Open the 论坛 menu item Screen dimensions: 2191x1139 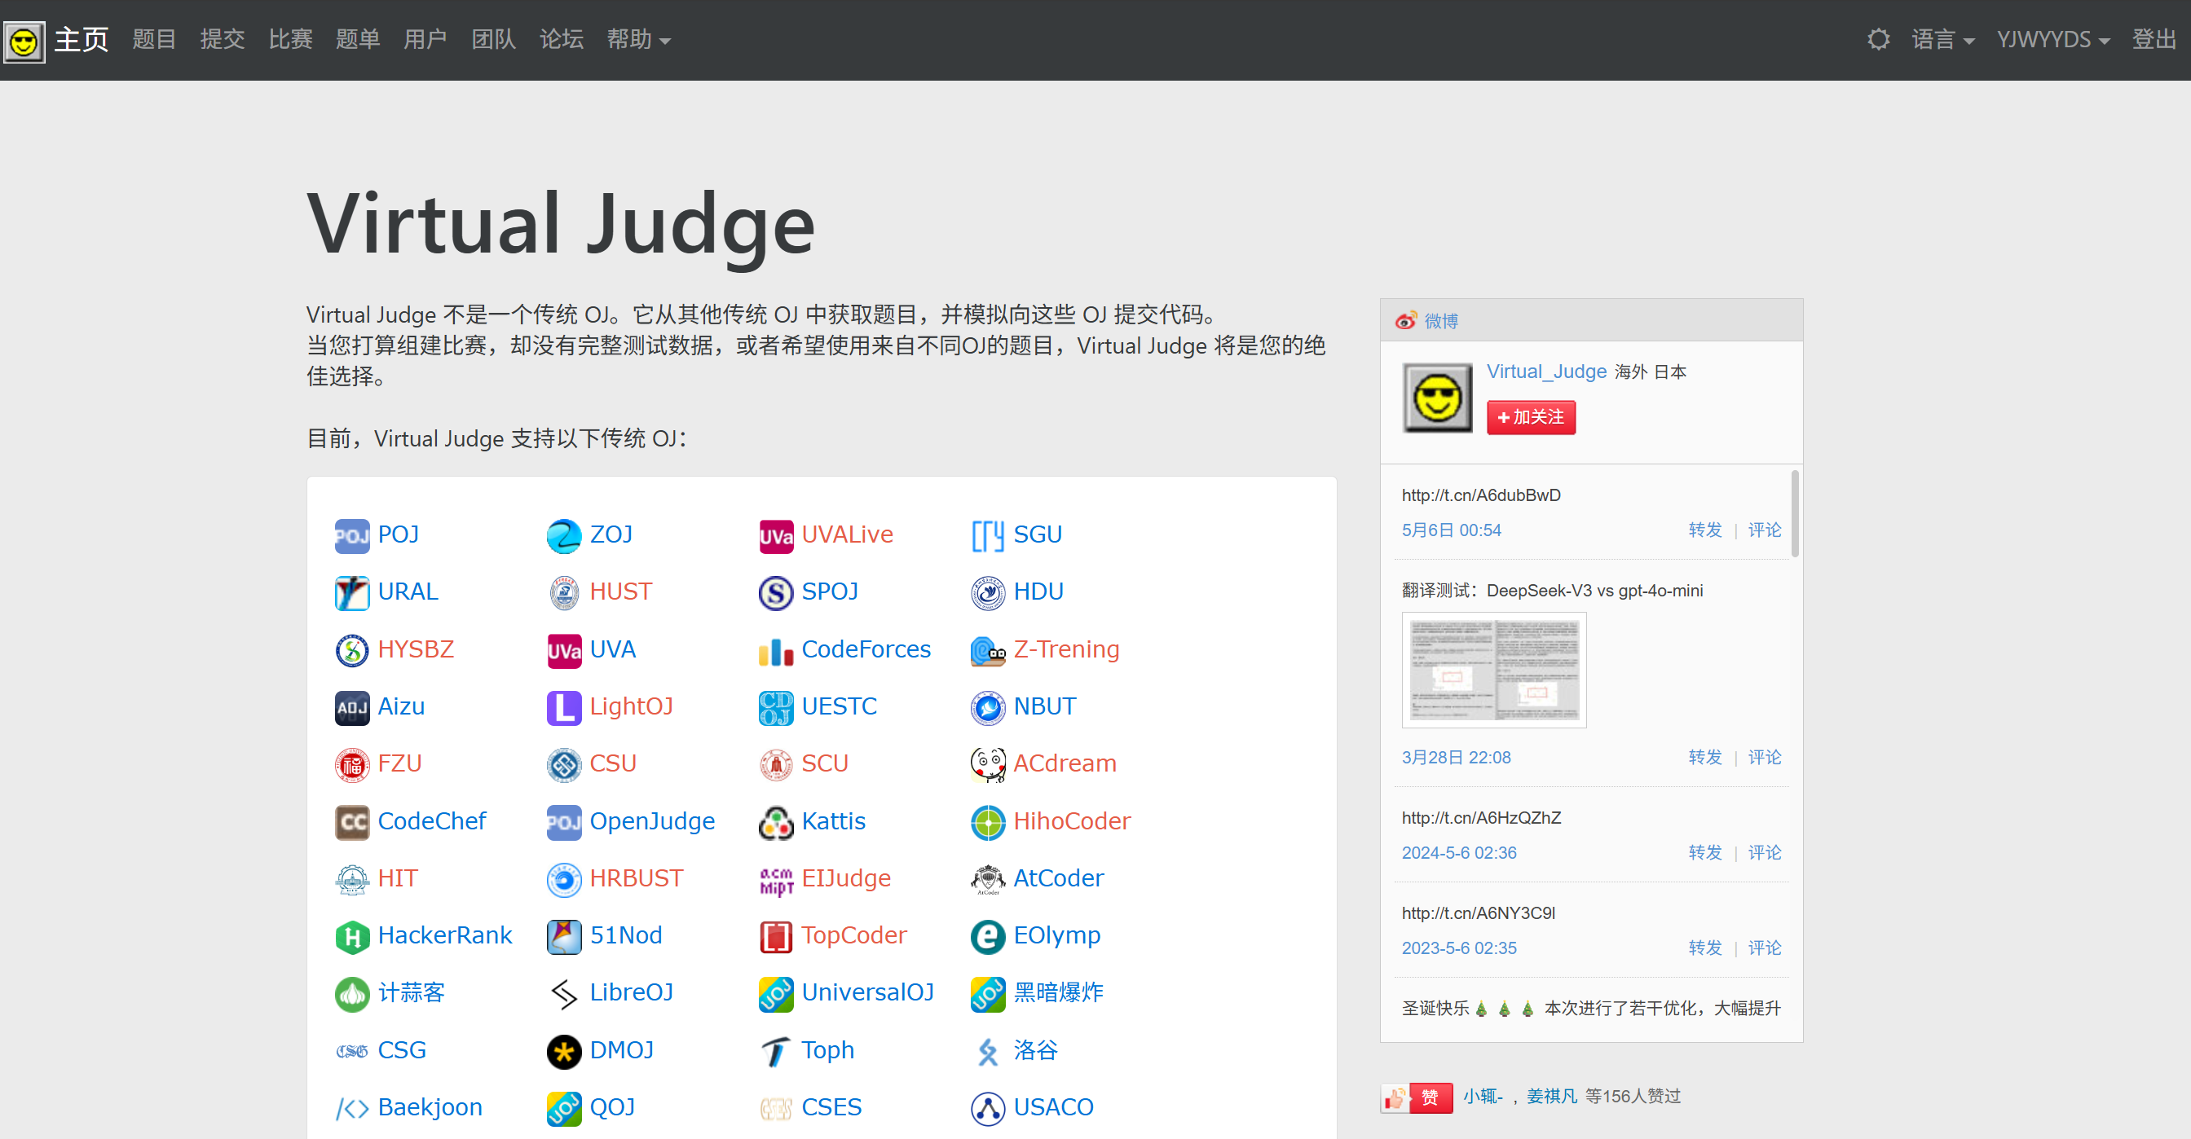point(562,39)
